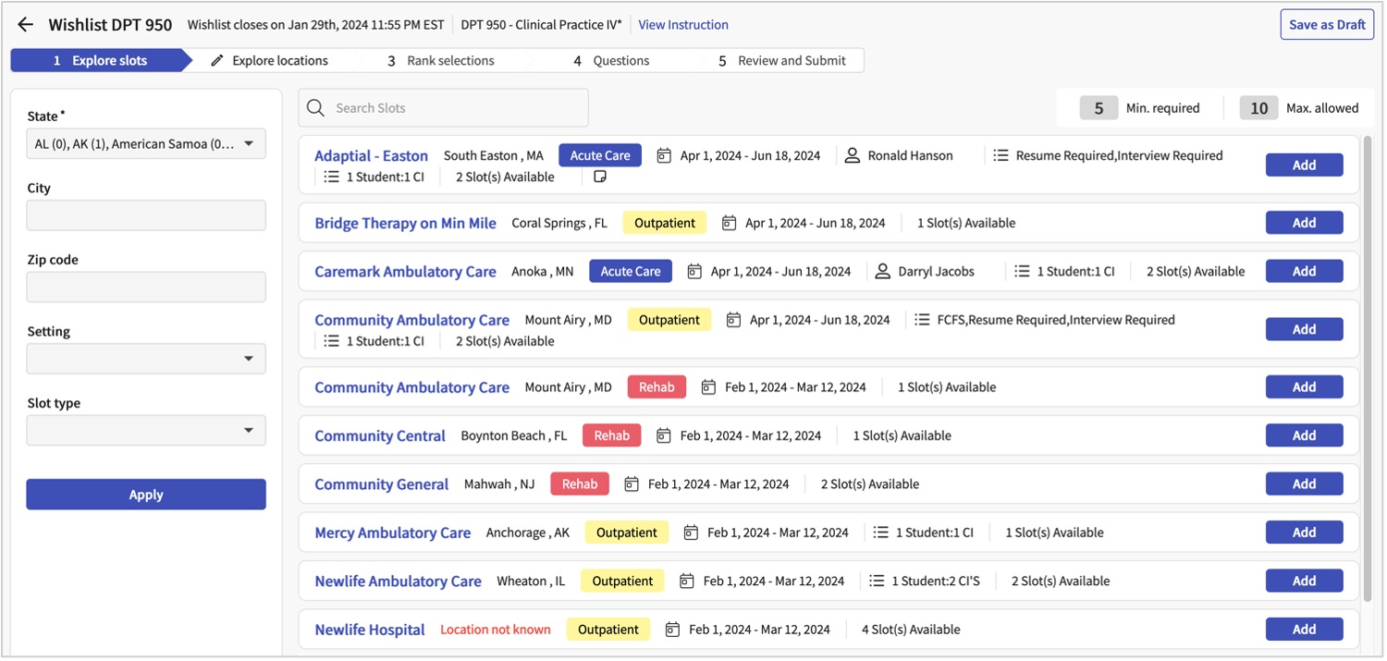
Task: Click calendar icon in Newlife Hospital row
Action: pos(672,630)
